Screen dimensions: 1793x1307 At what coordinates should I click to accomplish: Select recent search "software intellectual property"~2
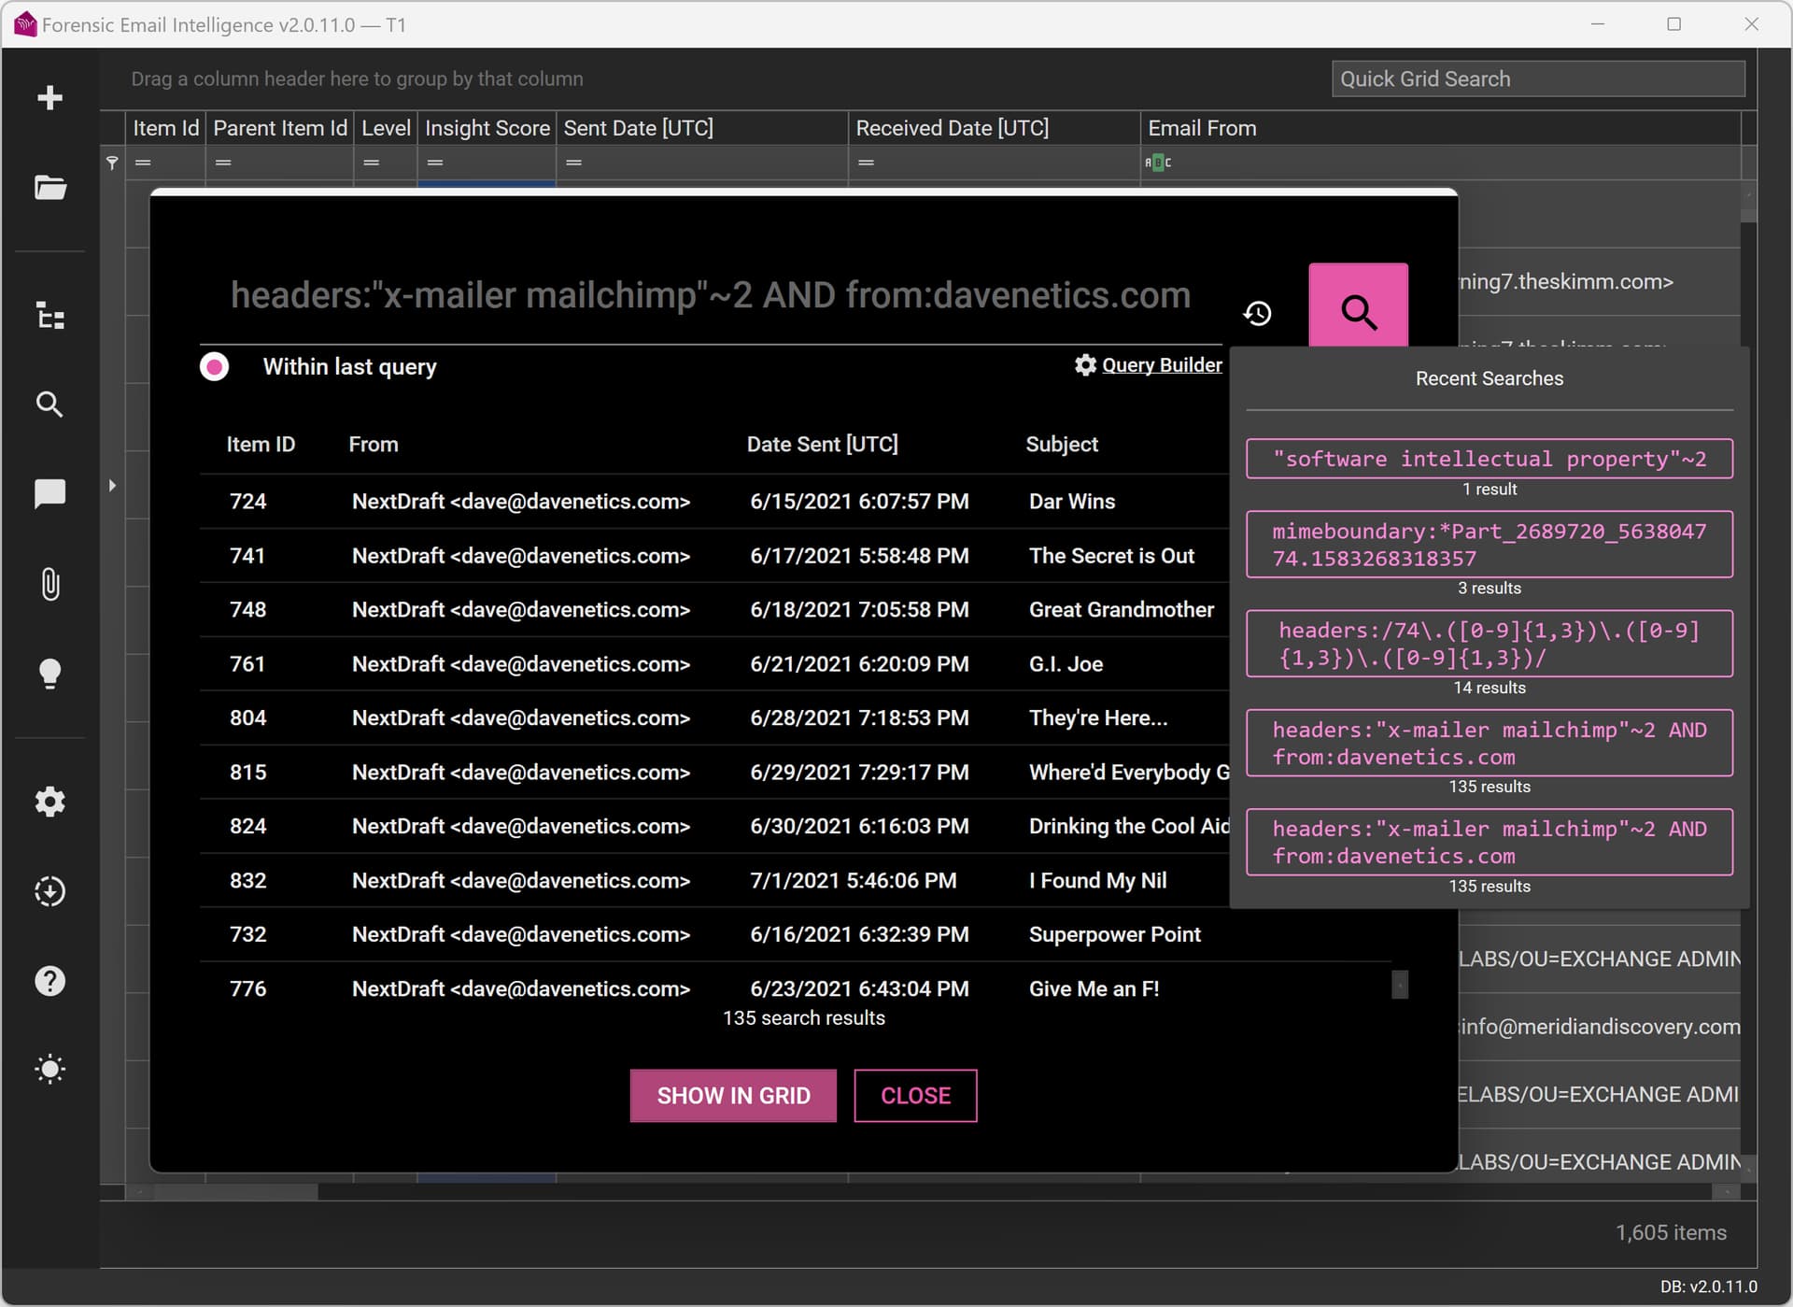[1489, 459]
